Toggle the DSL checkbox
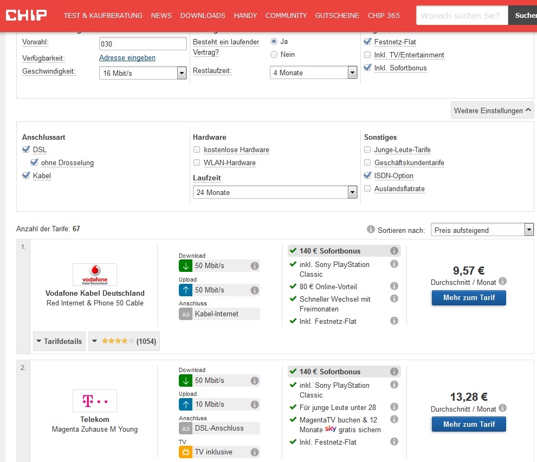Image resolution: width=537 pixels, height=462 pixels. point(26,149)
